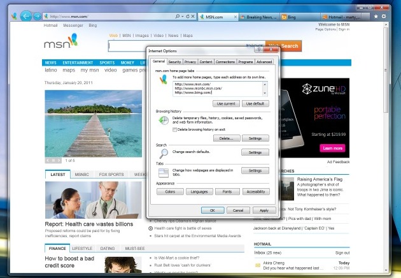Click the Apply button
This screenshot has width=401, height=278.
264,210
